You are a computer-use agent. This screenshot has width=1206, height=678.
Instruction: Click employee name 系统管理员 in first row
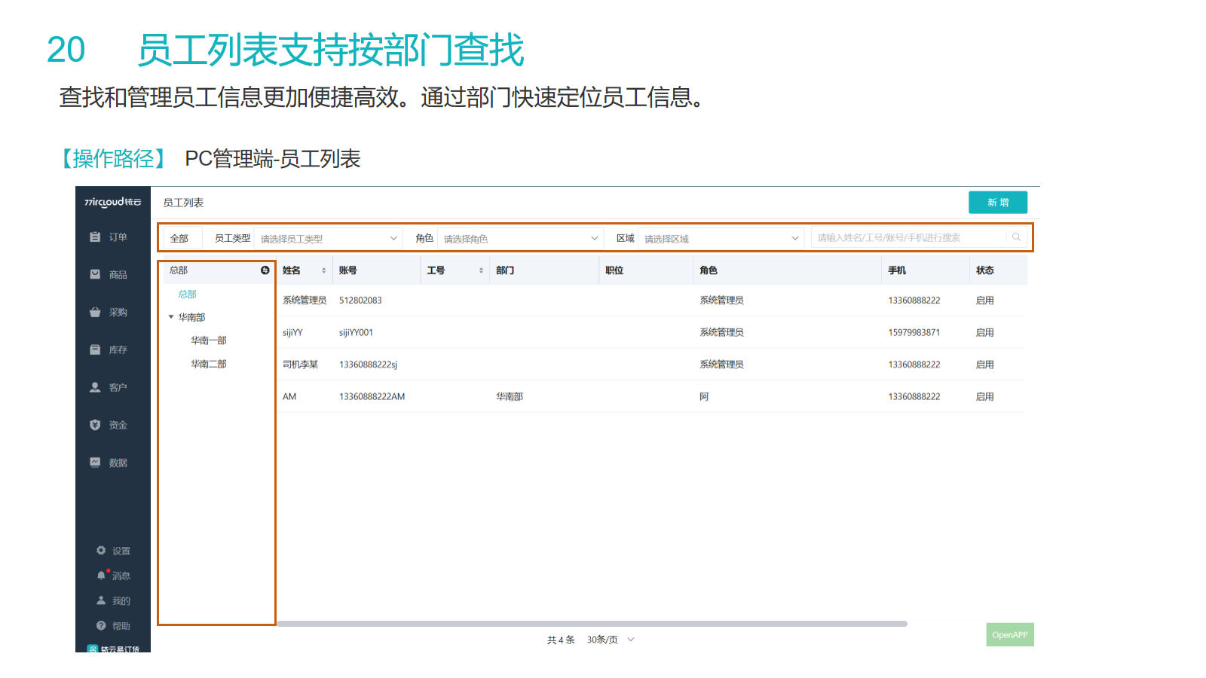pos(305,300)
